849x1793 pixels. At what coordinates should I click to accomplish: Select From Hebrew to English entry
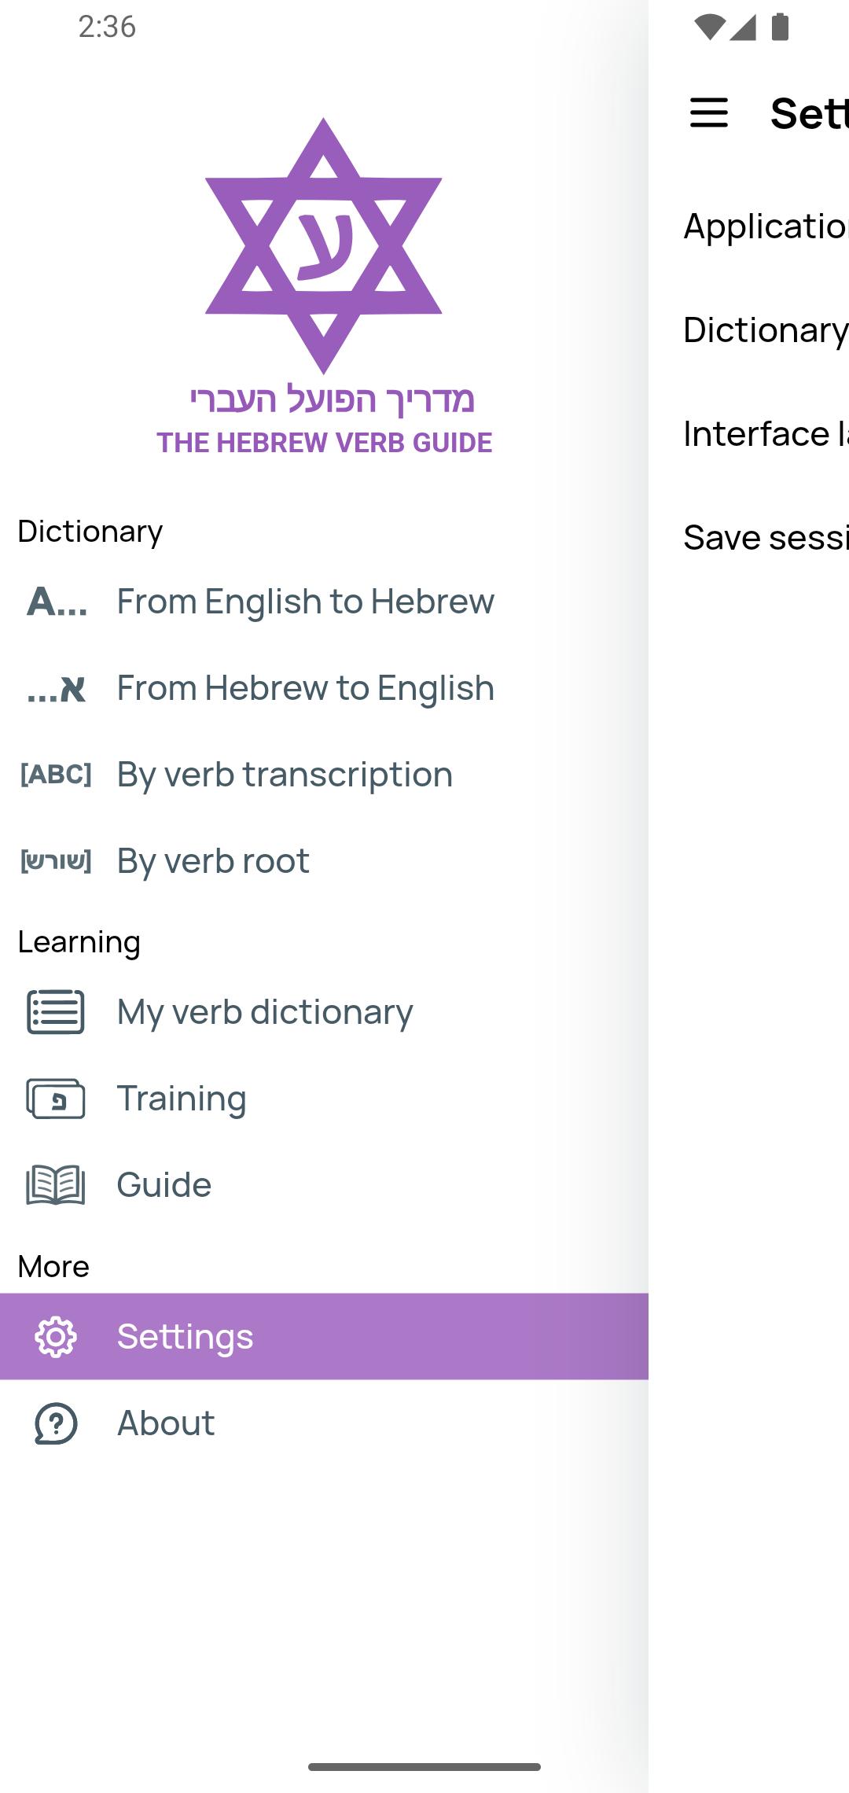click(x=305, y=689)
